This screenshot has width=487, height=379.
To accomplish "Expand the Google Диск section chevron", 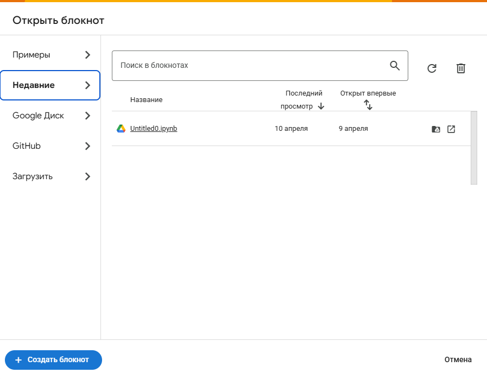I will tap(87, 115).
